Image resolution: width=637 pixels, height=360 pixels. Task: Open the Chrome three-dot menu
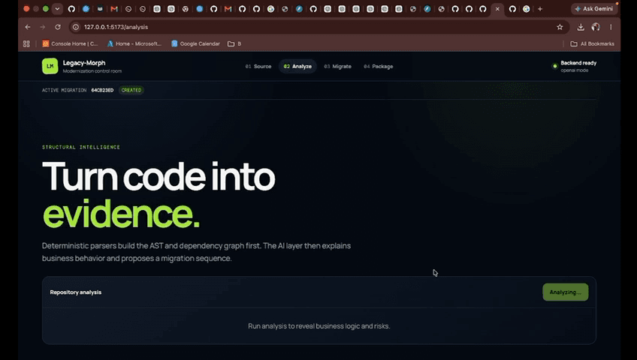point(611,27)
